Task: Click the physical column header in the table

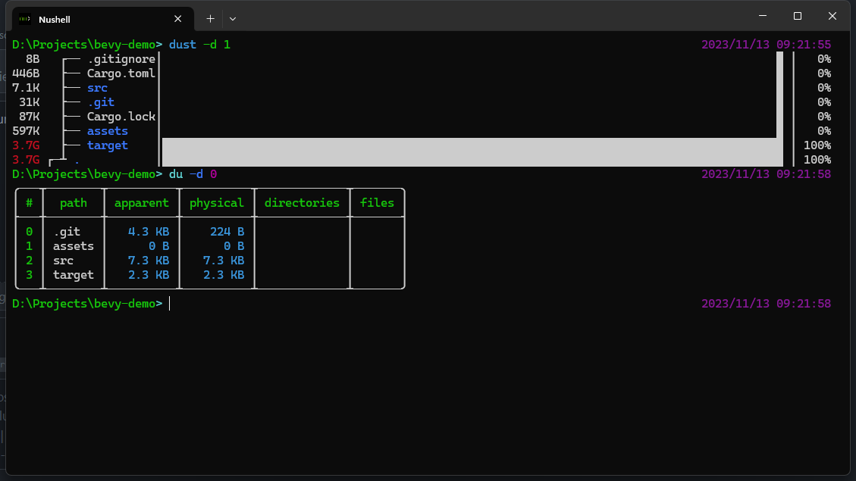Action: [x=217, y=202]
